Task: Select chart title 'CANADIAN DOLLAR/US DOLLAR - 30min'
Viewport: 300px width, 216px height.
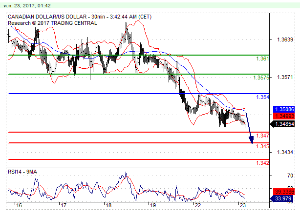Action: click(57, 17)
